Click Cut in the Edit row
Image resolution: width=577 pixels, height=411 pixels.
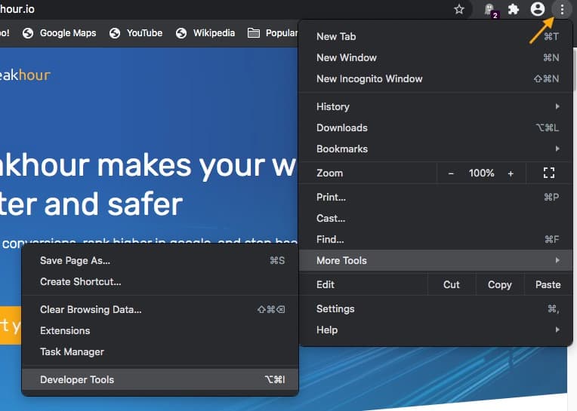pos(452,284)
